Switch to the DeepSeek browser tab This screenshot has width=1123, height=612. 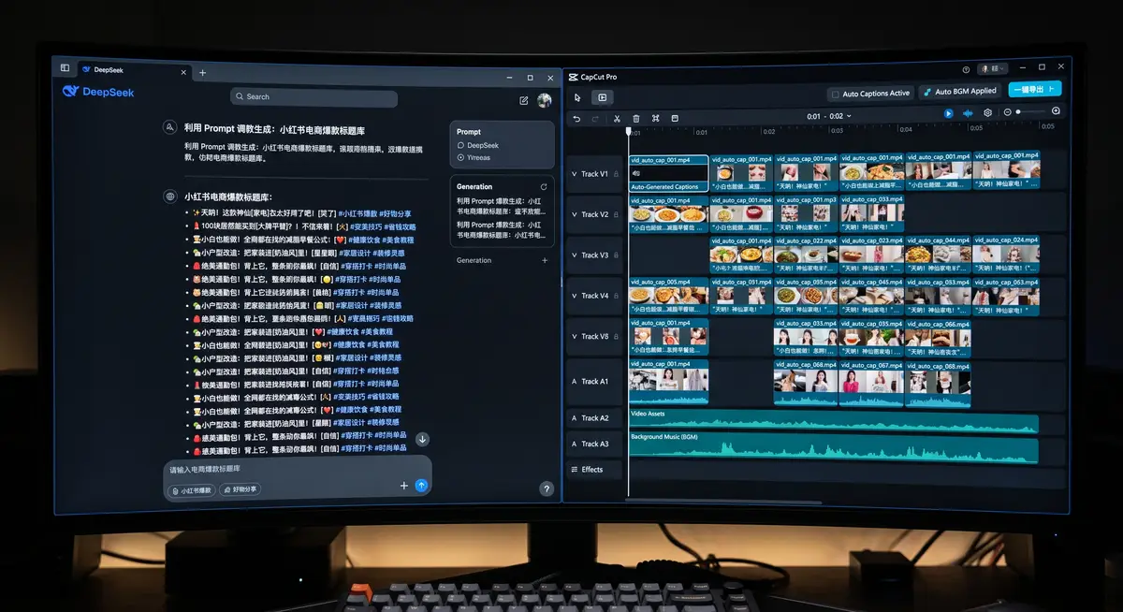point(133,70)
